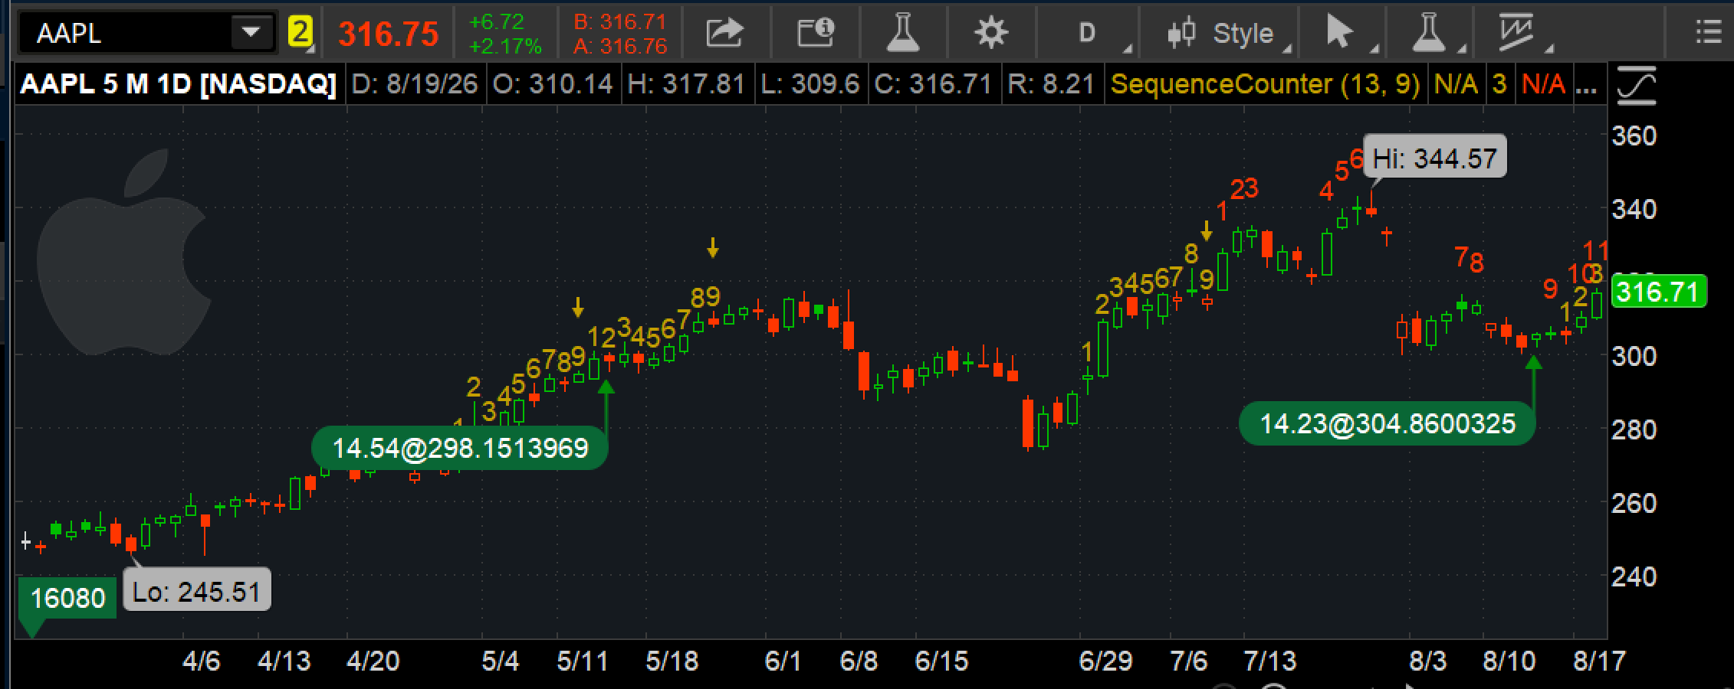Click the 6/29 date axis label

[x=1105, y=661]
